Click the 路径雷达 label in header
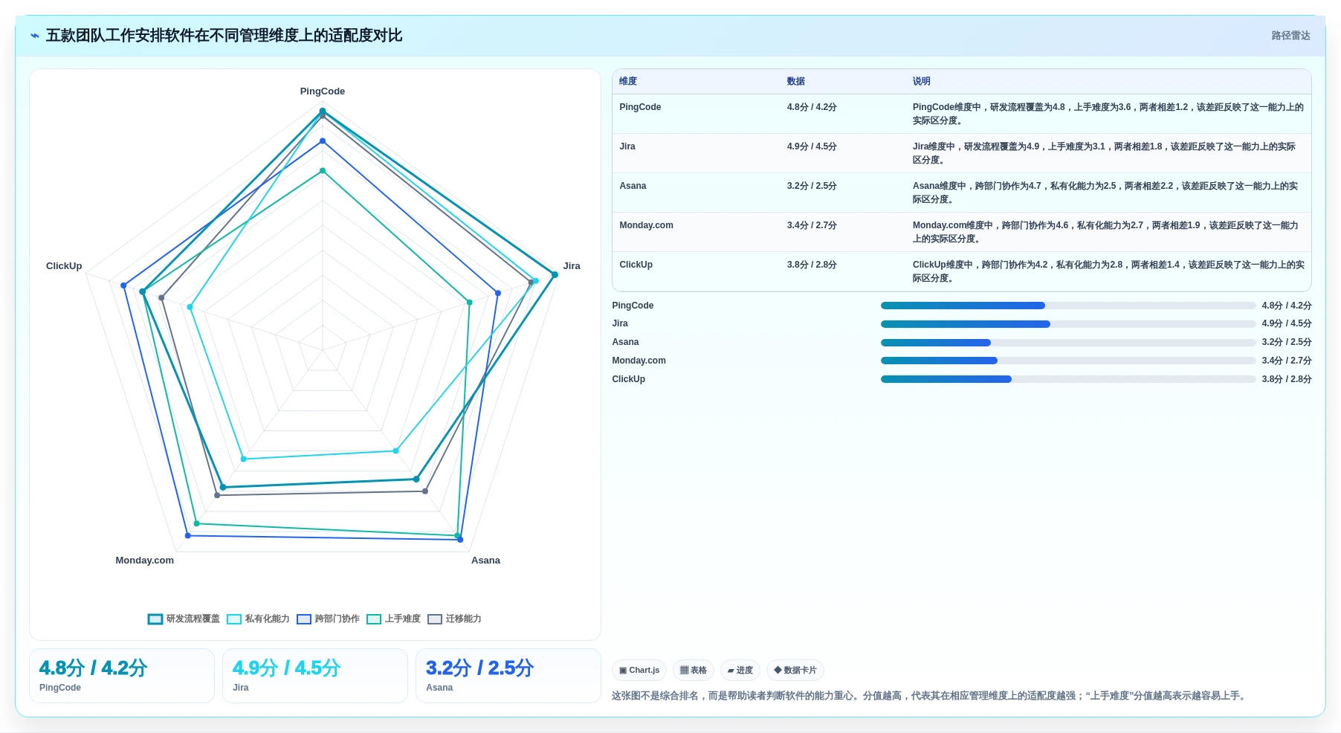 [x=1290, y=36]
